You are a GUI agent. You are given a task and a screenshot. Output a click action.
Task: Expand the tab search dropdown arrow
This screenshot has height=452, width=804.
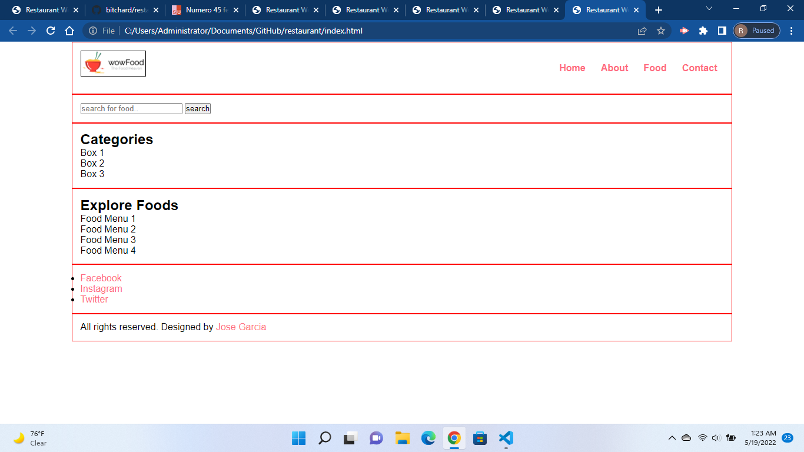pyautogui.click(x=709, y=9)
